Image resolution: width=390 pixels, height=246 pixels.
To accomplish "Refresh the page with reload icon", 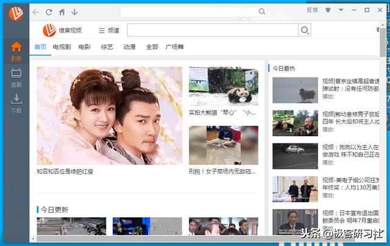I will click(49, 12).
